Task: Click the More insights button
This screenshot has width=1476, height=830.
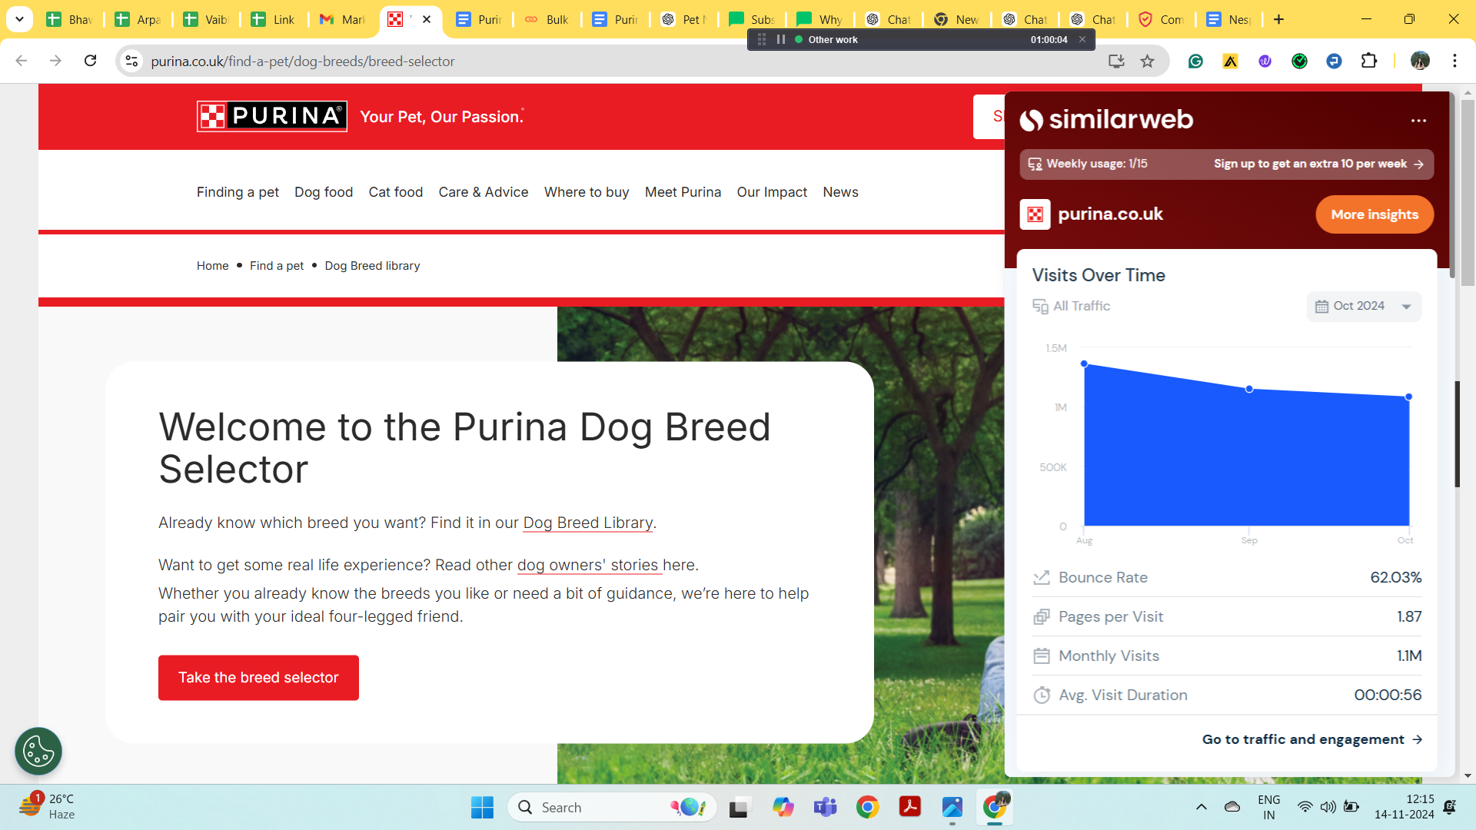Action: (1374, 214)
